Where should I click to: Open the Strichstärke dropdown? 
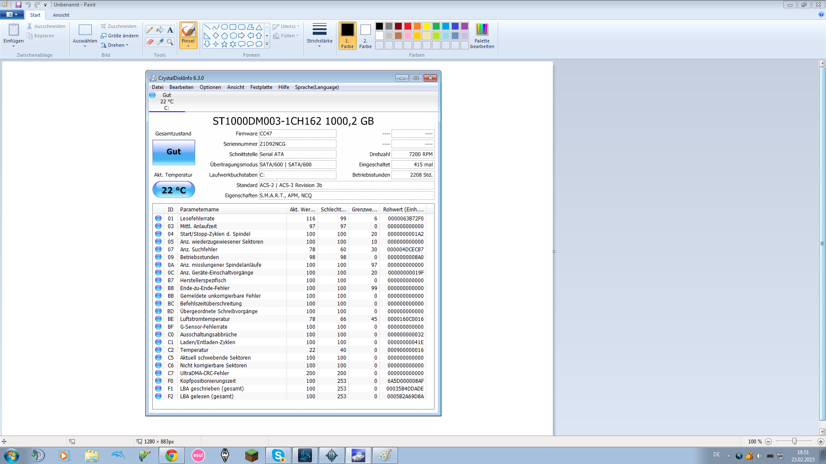pyautogui.click(x=319, y=36)
